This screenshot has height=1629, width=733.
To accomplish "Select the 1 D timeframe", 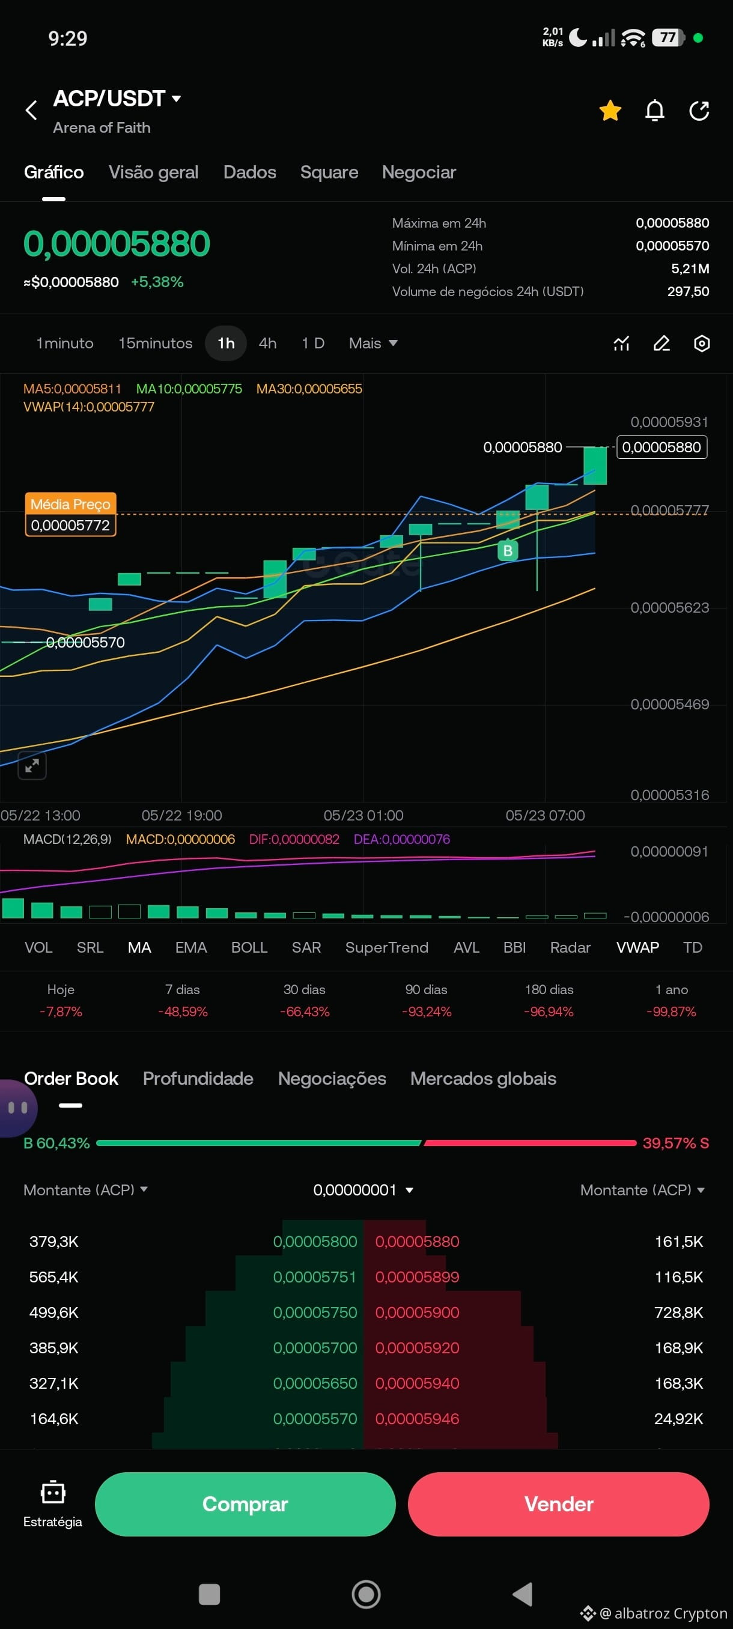I will point(312,344).
